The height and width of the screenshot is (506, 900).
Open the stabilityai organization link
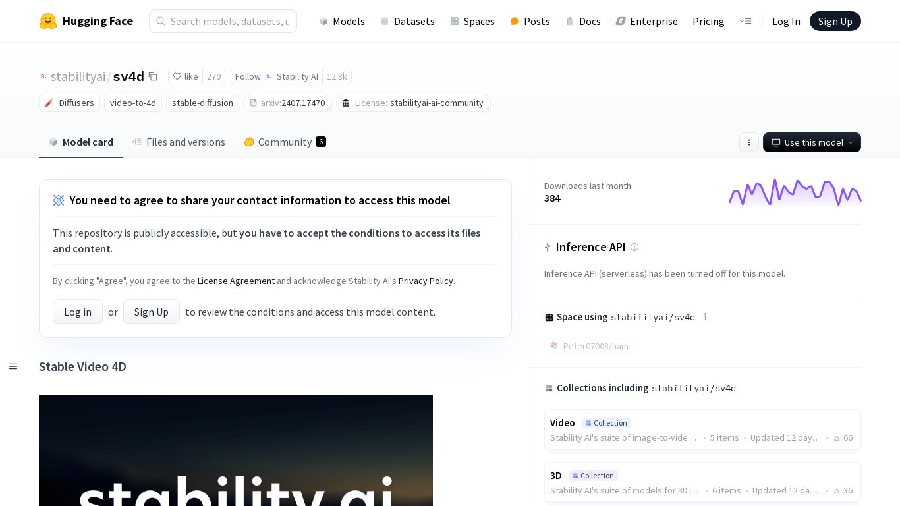(78, 76)
